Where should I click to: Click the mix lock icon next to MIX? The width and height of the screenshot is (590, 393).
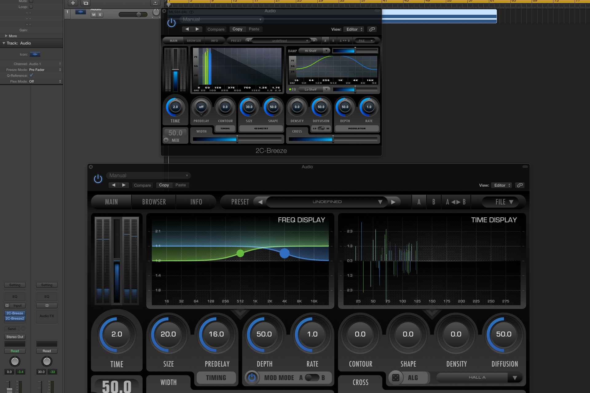click(x=166, y=140)
